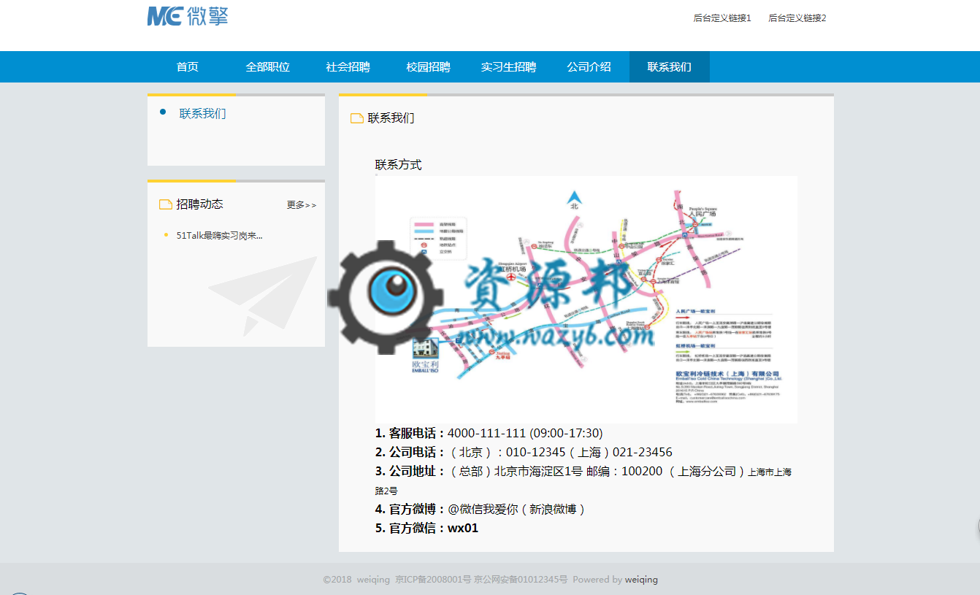Click the 京ICP备2008001号 footer text

coord(433,580)
